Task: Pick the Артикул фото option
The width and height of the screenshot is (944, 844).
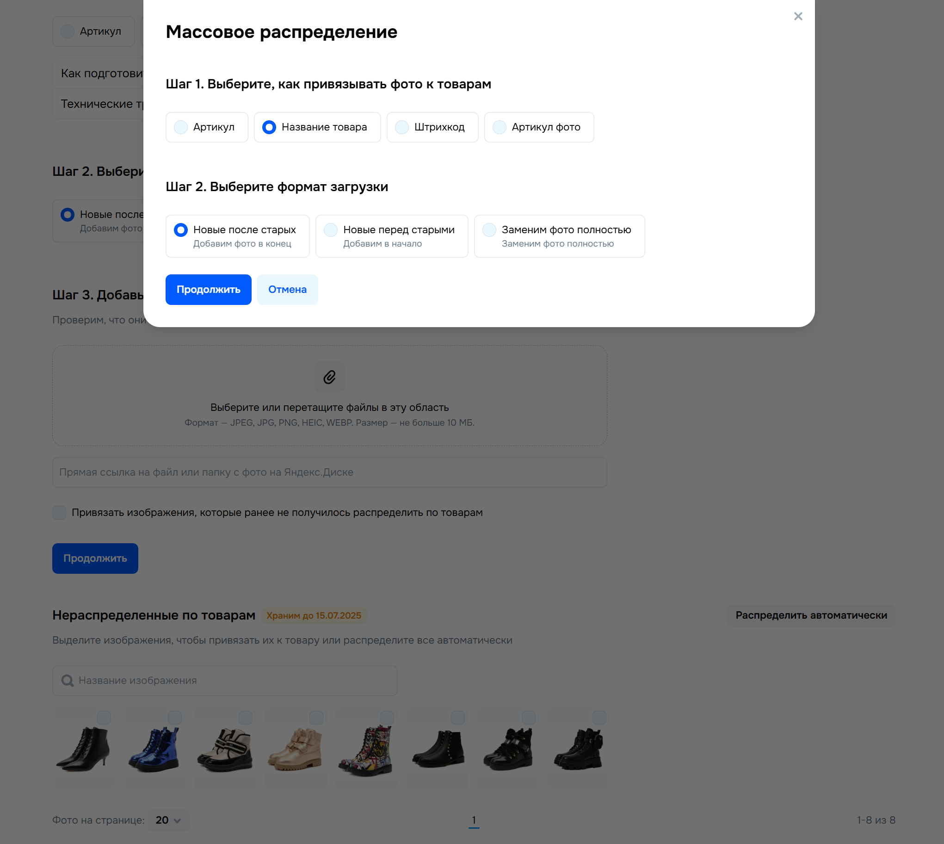Action: 539,127
